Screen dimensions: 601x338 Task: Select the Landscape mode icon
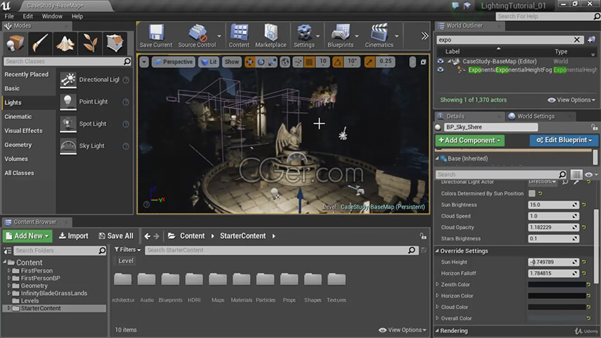point(65,43)
